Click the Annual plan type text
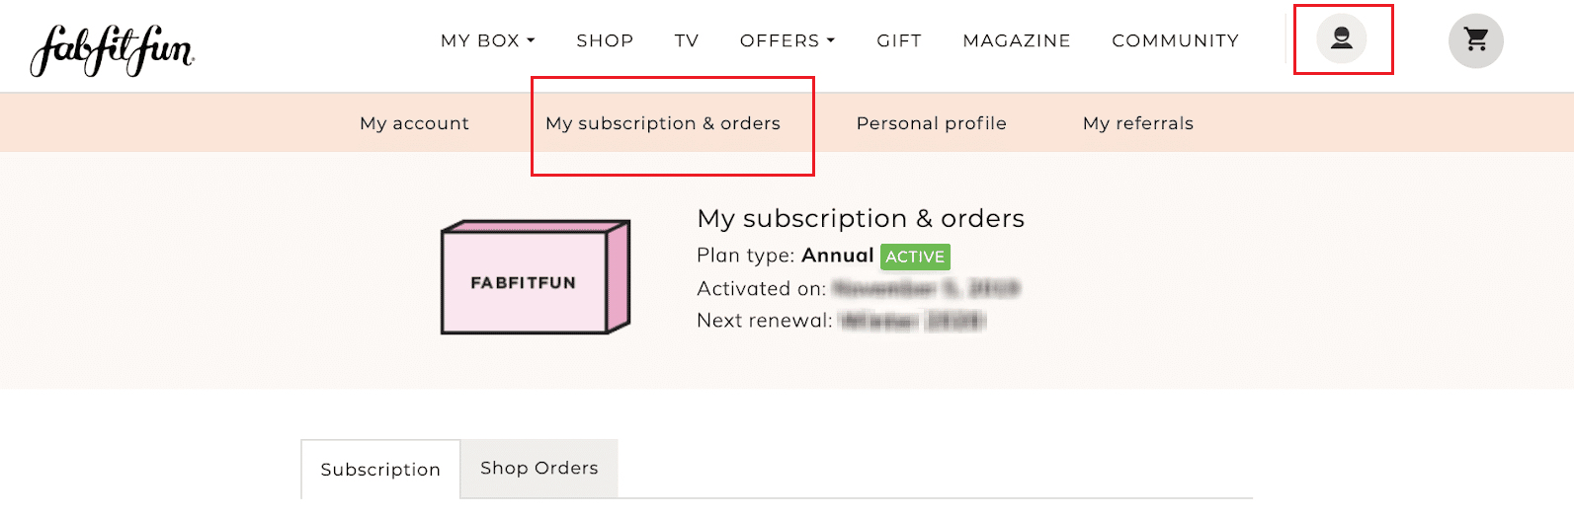The image size is (1574, 516). [837, 256]
